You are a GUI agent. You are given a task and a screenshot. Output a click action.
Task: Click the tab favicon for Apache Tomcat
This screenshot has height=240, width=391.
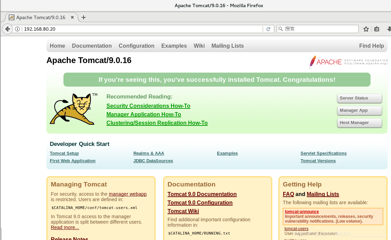click(12, 17)
